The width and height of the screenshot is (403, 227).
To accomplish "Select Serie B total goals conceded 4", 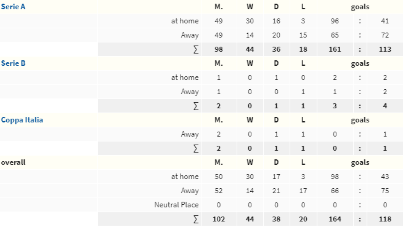I will point(385,106).
